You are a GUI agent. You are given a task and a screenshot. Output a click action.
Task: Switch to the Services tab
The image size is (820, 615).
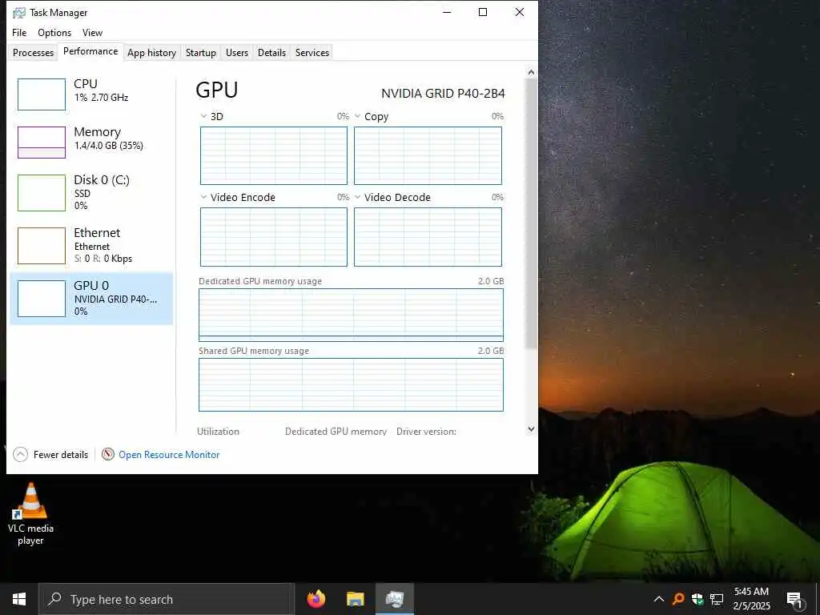[312, 52]
